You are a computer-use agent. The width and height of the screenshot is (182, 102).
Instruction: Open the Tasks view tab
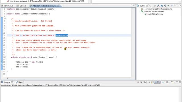point(20,82)
